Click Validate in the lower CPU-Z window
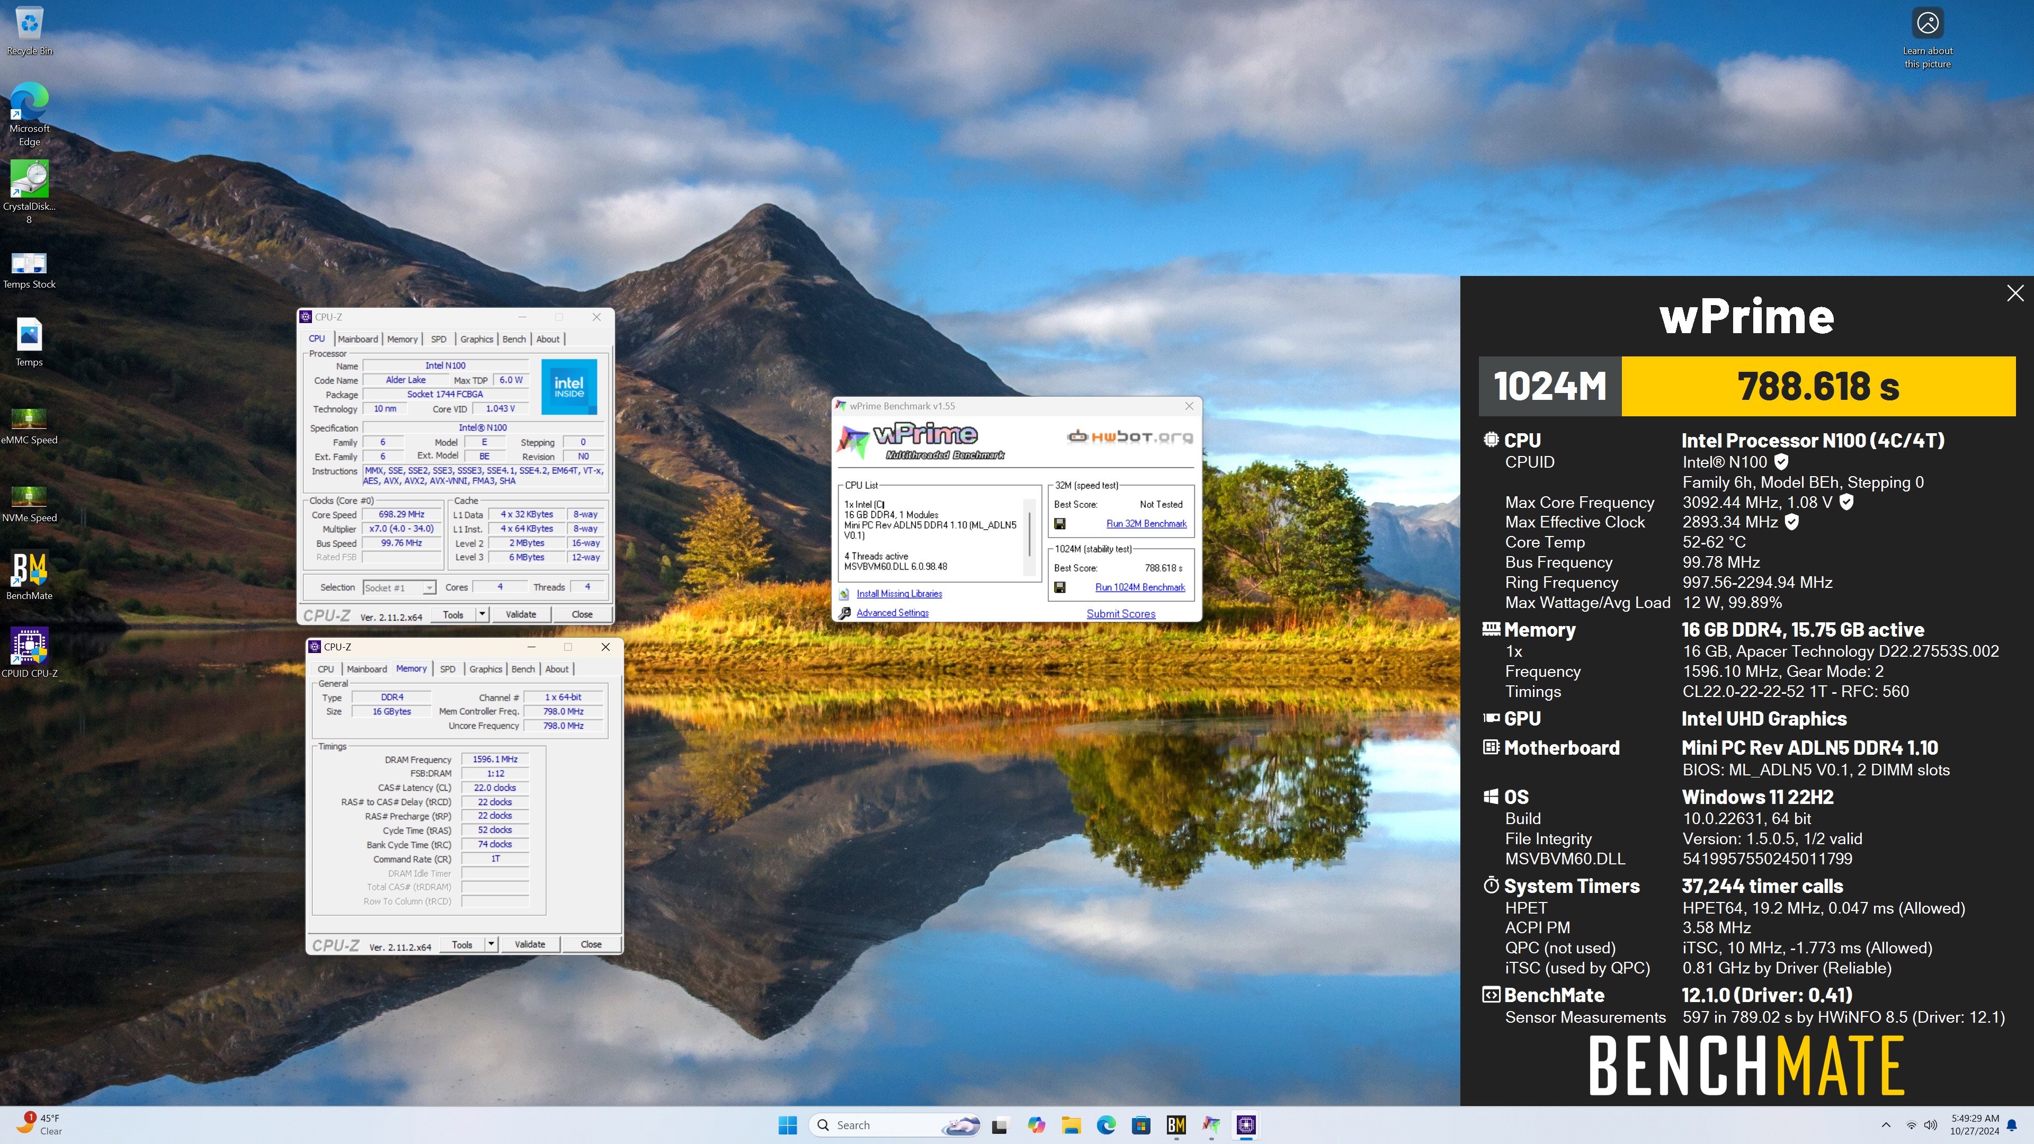This screenshot has width=2034, height=1144. click(530, 944)
